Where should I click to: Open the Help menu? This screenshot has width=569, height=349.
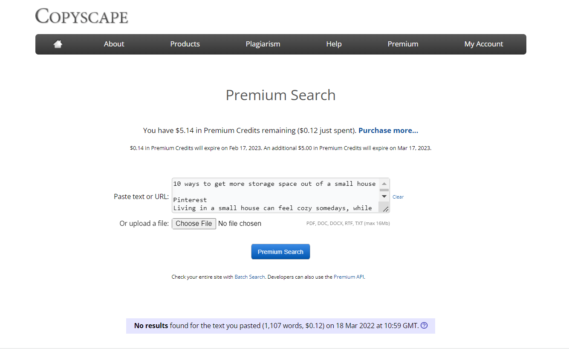pos(334,44)
